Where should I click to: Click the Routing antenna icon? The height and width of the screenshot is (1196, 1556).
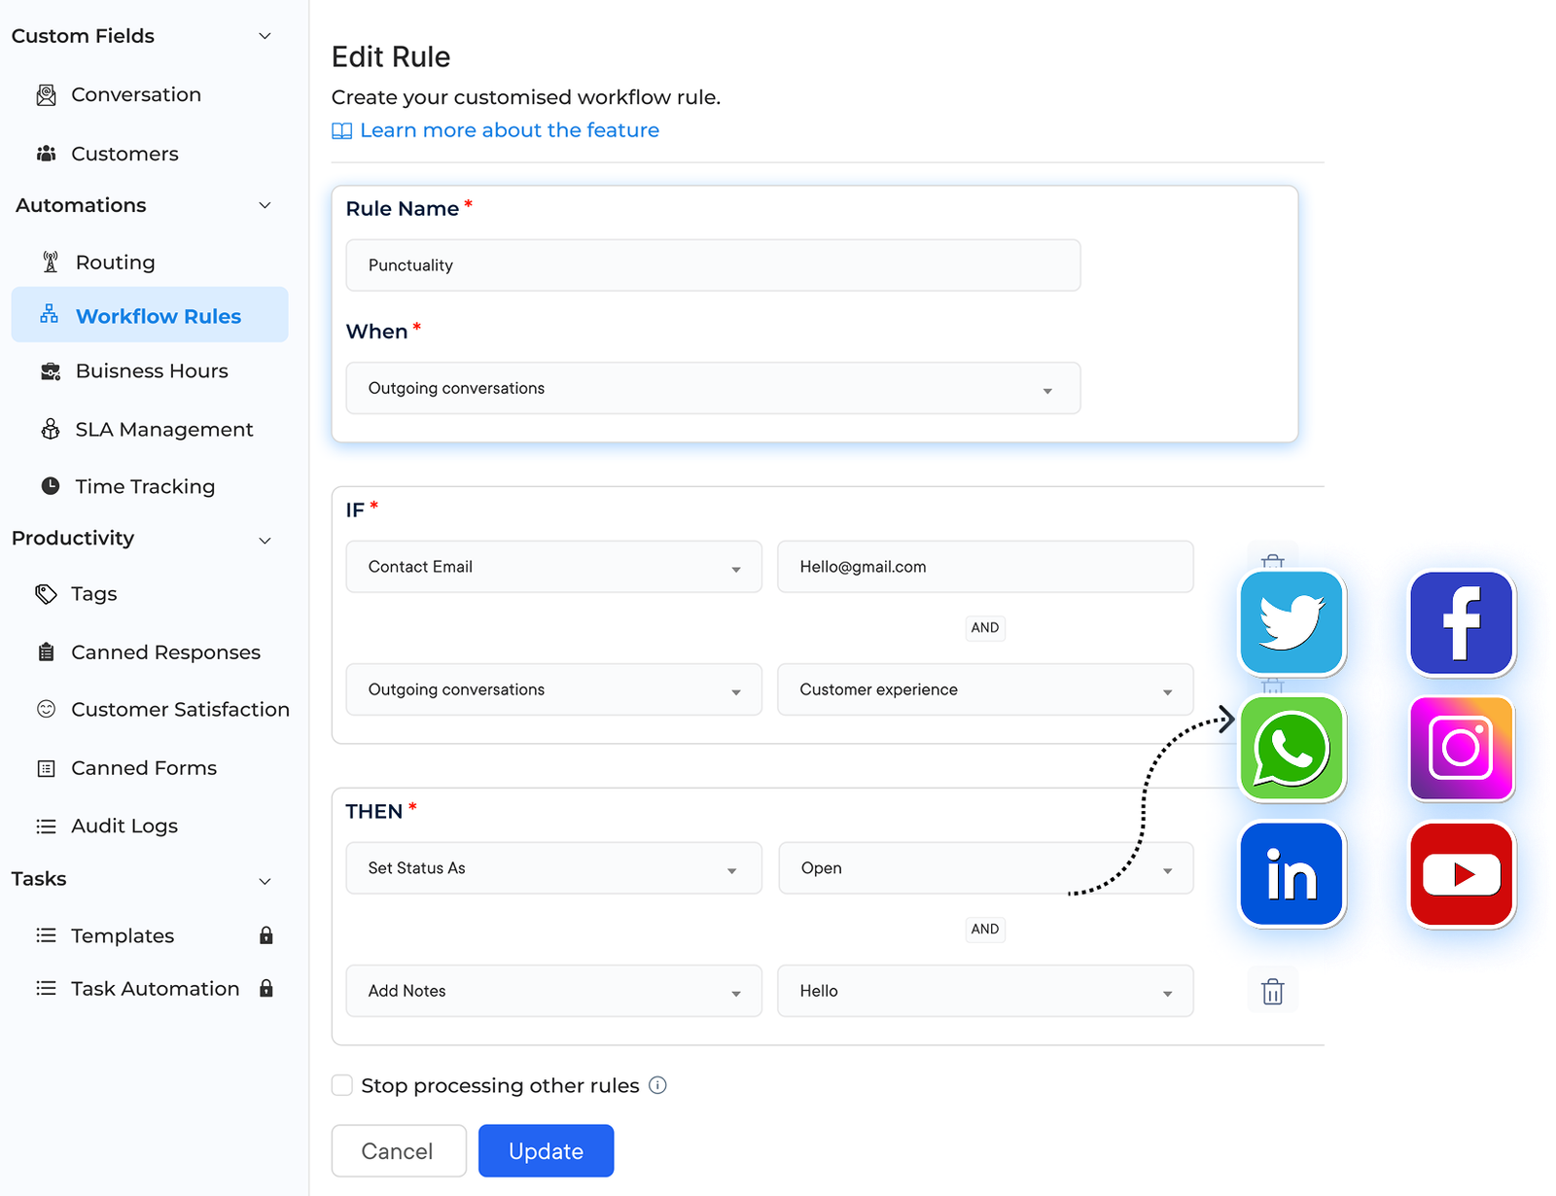pos(51,263)
